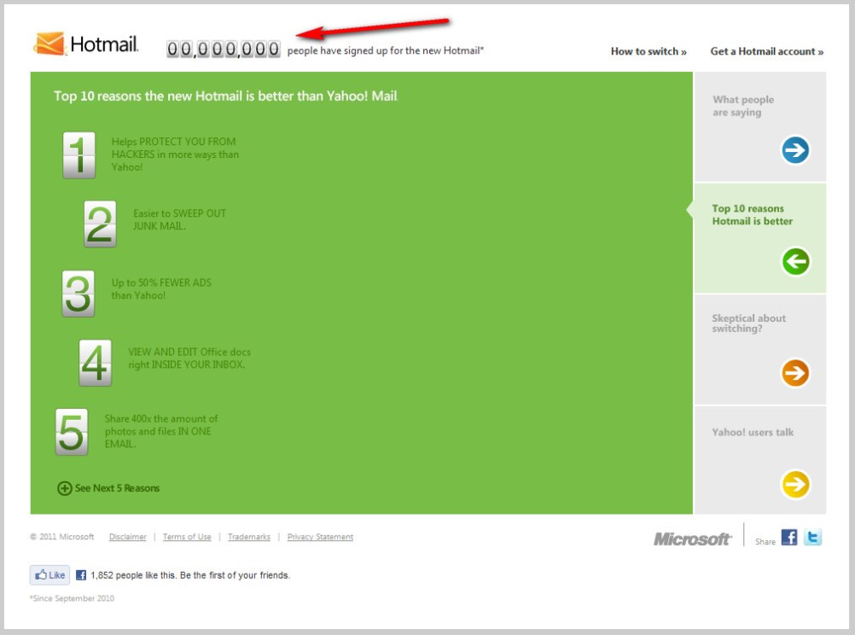The image size is (855, 635).
Task: Click the blue arrow under What people are saying
Action: coord(795,151)
